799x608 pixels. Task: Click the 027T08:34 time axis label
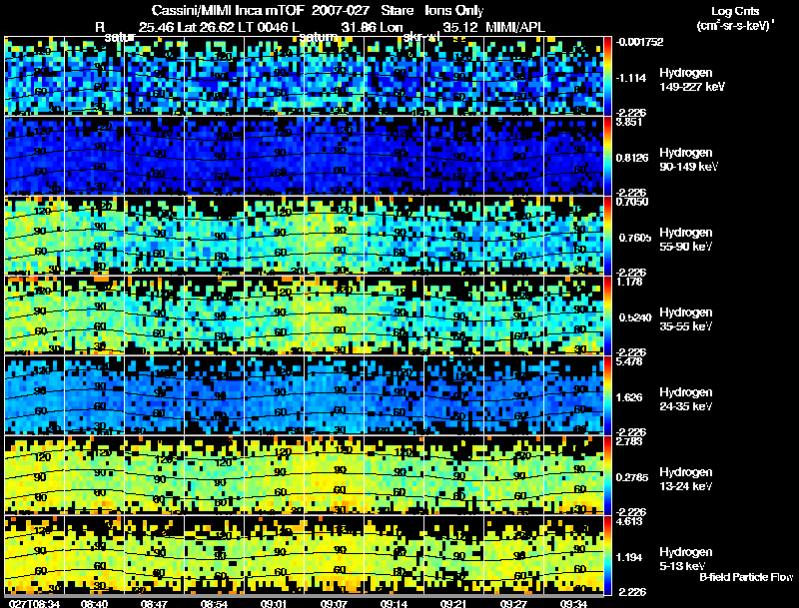pyautogui.click(x=34, y=604)
